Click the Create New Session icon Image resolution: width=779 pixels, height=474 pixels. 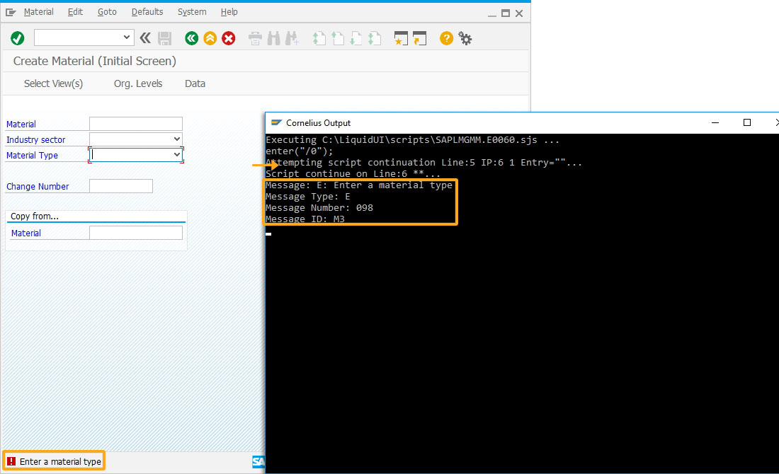point(401,38)
